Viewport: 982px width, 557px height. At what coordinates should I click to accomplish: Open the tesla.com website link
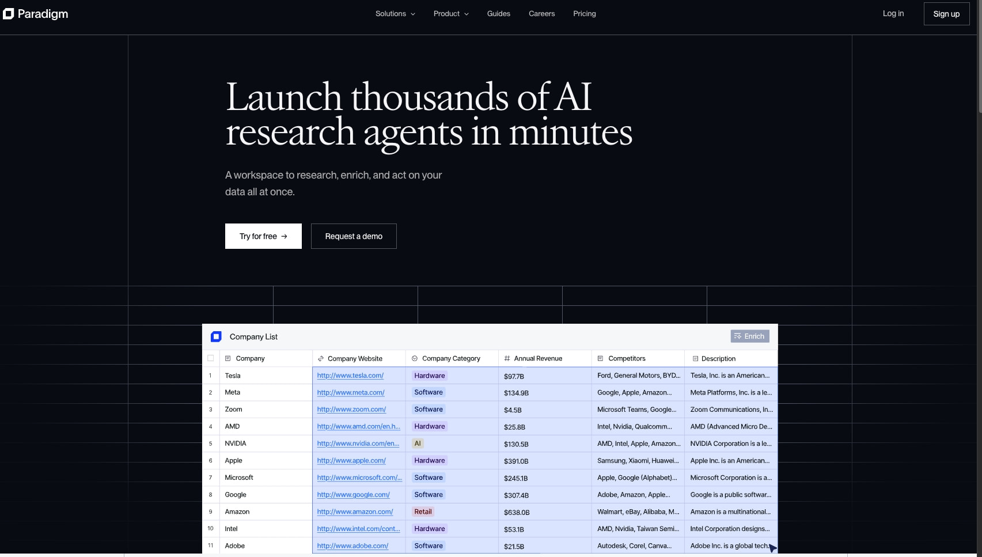coord(350,376)
